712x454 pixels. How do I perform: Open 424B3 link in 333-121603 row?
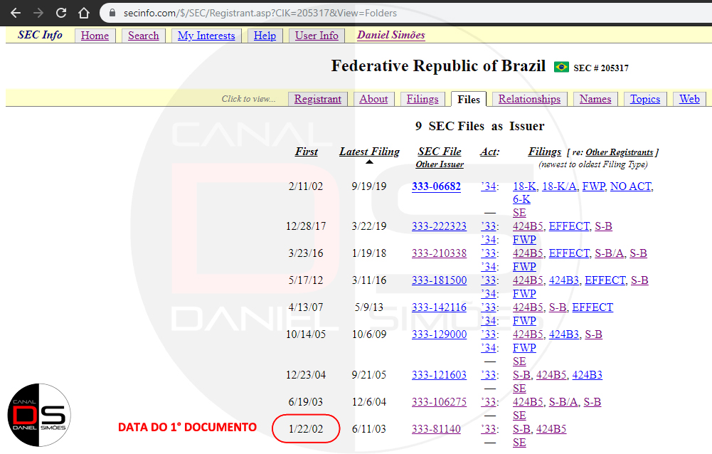click(x=587, y=375)
